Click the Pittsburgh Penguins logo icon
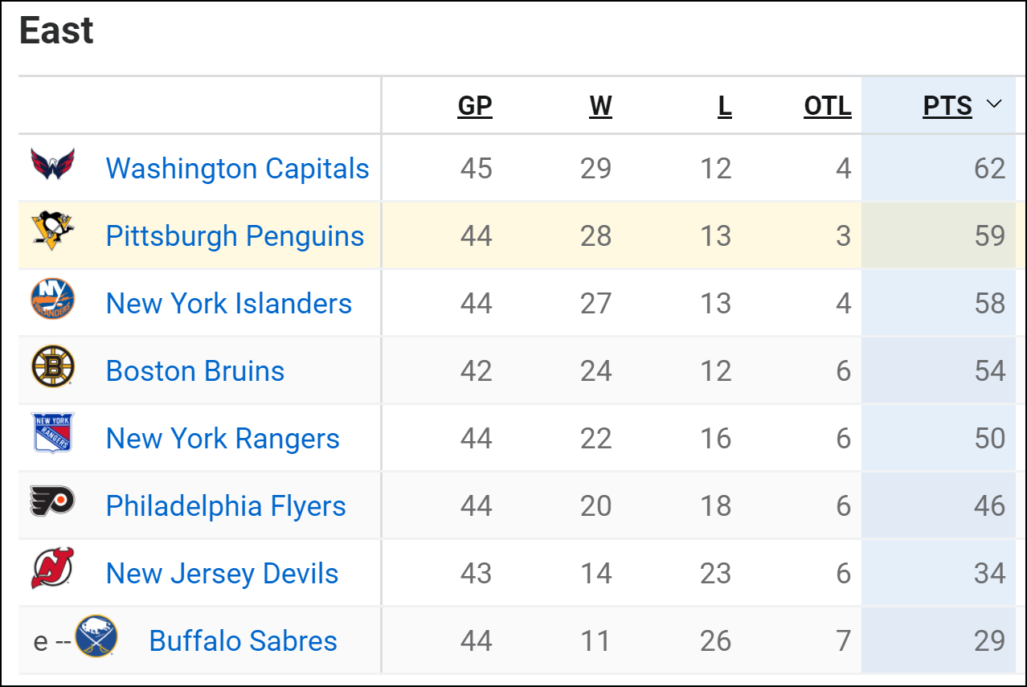The height and width of the screenshot is (687, 1027). pyautogui.click(x=53, y=232)
